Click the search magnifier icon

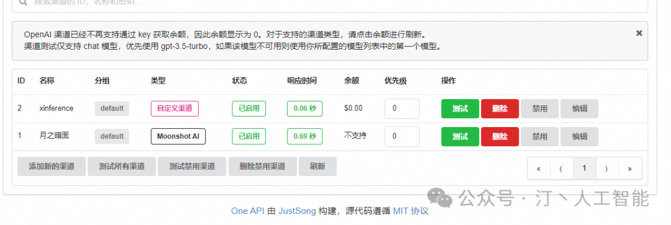(x=23, y=2)
